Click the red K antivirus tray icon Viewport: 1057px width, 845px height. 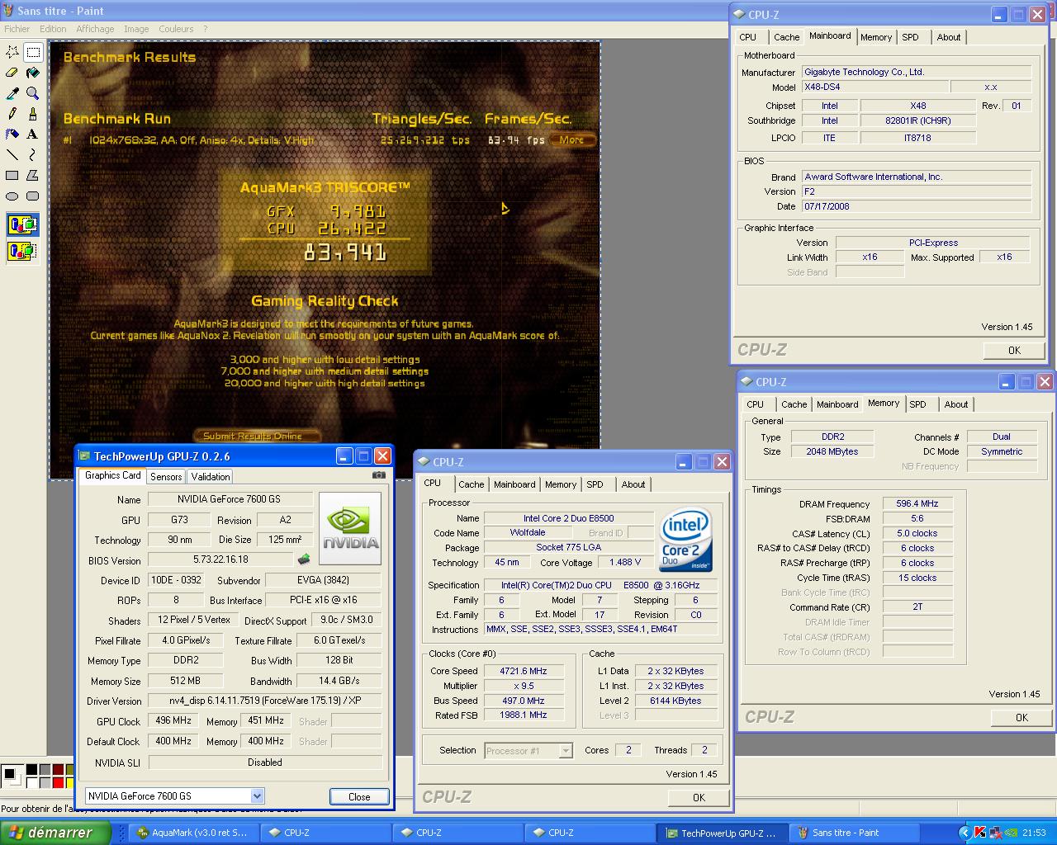pos(980,833)
